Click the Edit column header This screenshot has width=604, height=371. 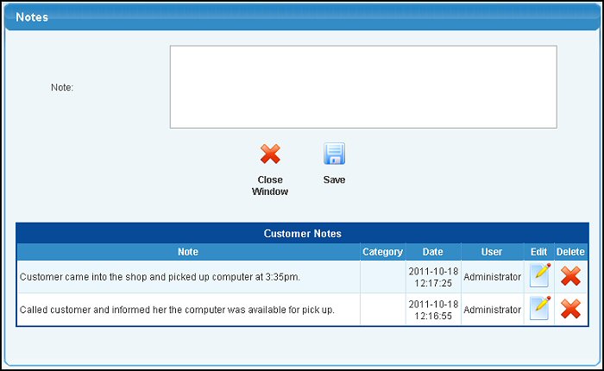[x=538, y=252]
